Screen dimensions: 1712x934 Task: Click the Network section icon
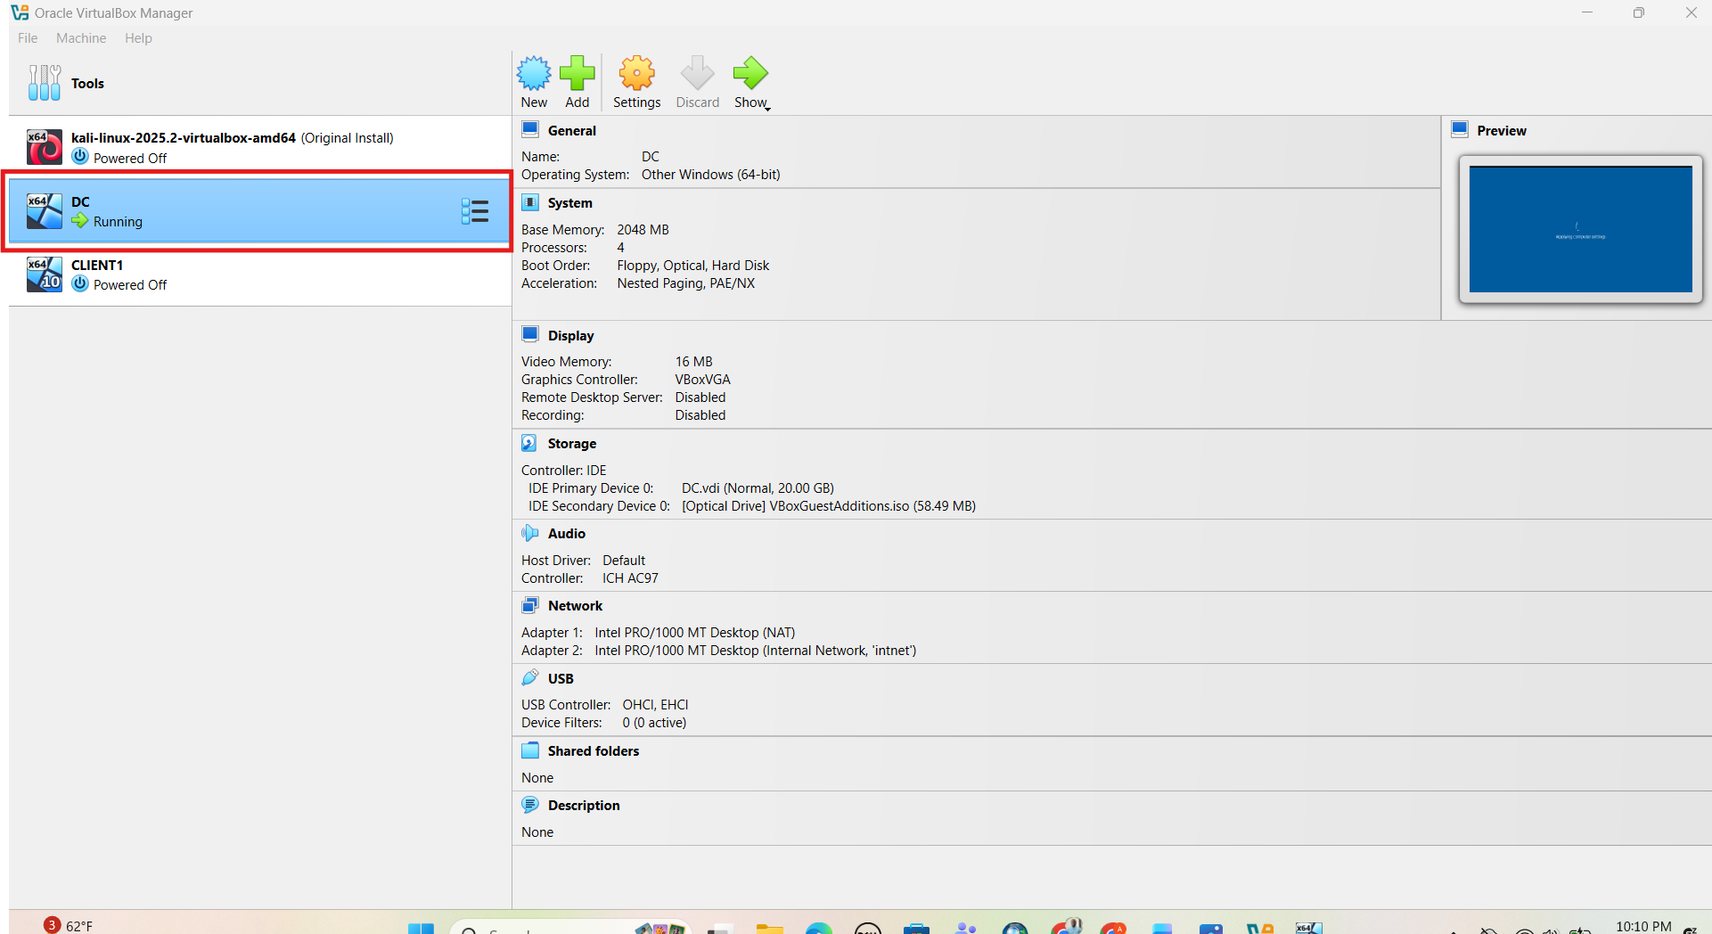(x=529, y=605)
